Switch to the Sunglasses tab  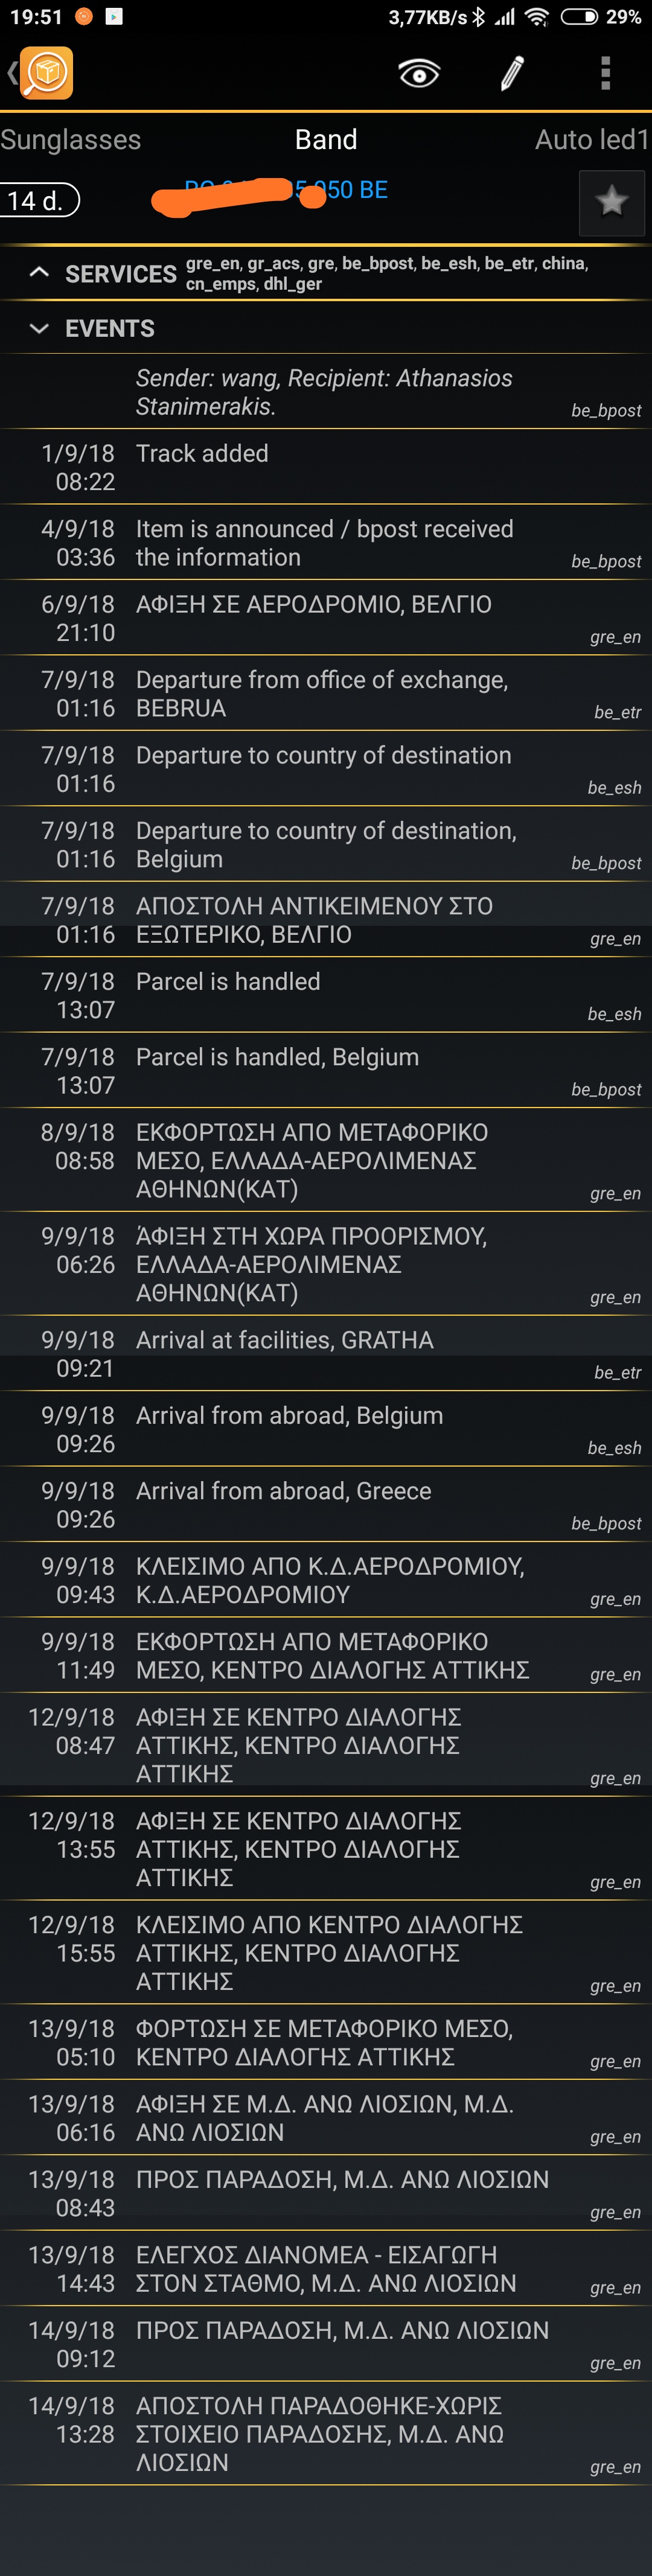(x=70, y=140)
